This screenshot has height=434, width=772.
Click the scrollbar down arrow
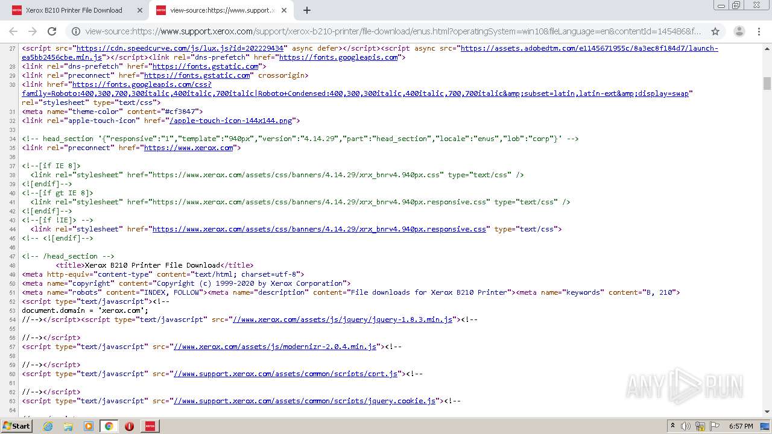tap(767, 412)
